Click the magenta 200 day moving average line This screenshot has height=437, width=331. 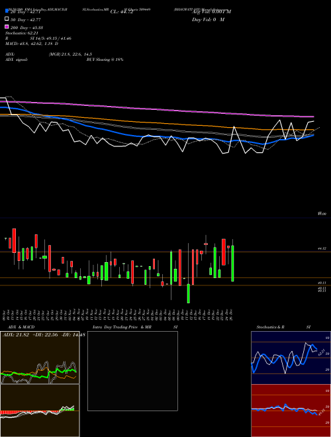(157, 109)
